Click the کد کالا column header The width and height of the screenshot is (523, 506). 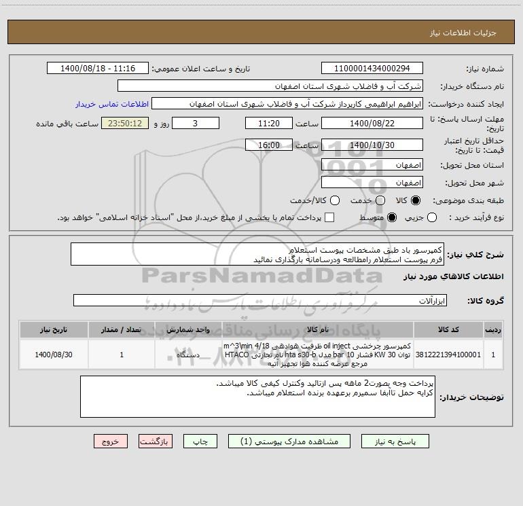pos(448,329)
